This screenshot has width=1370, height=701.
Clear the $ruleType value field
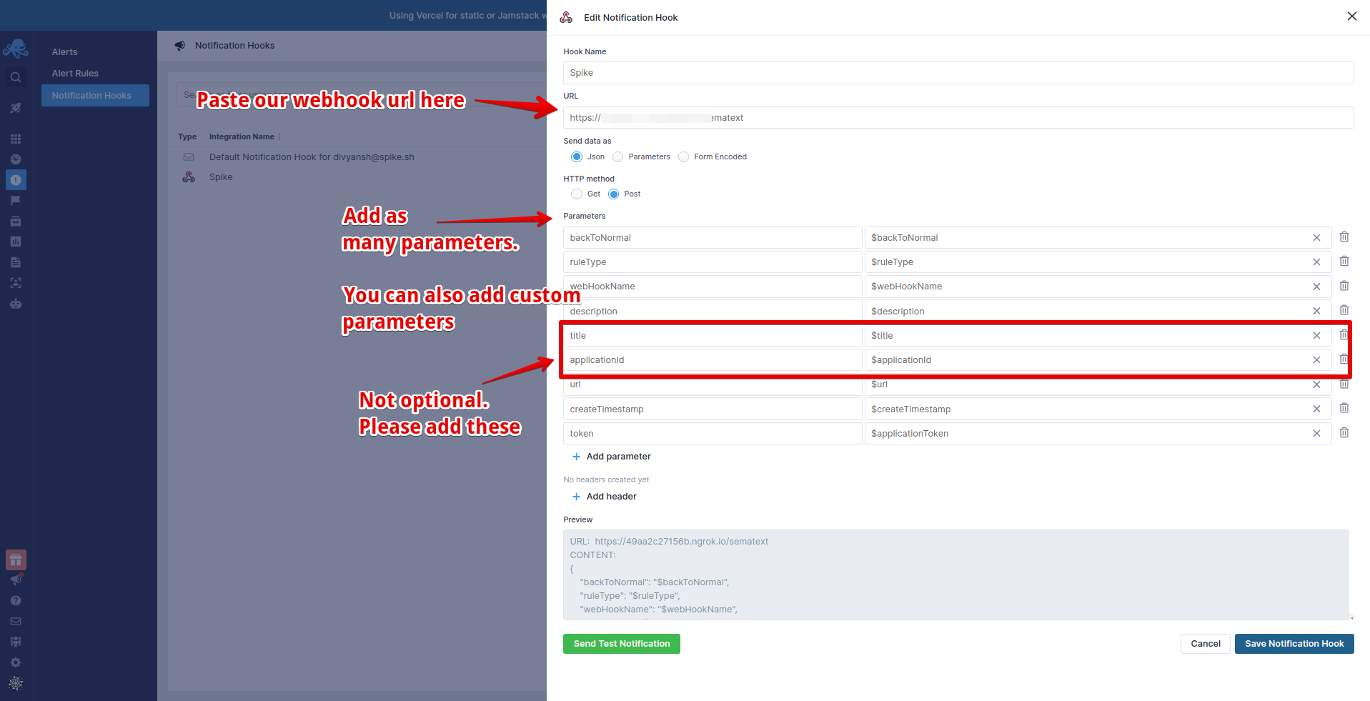pos(1316,262)
